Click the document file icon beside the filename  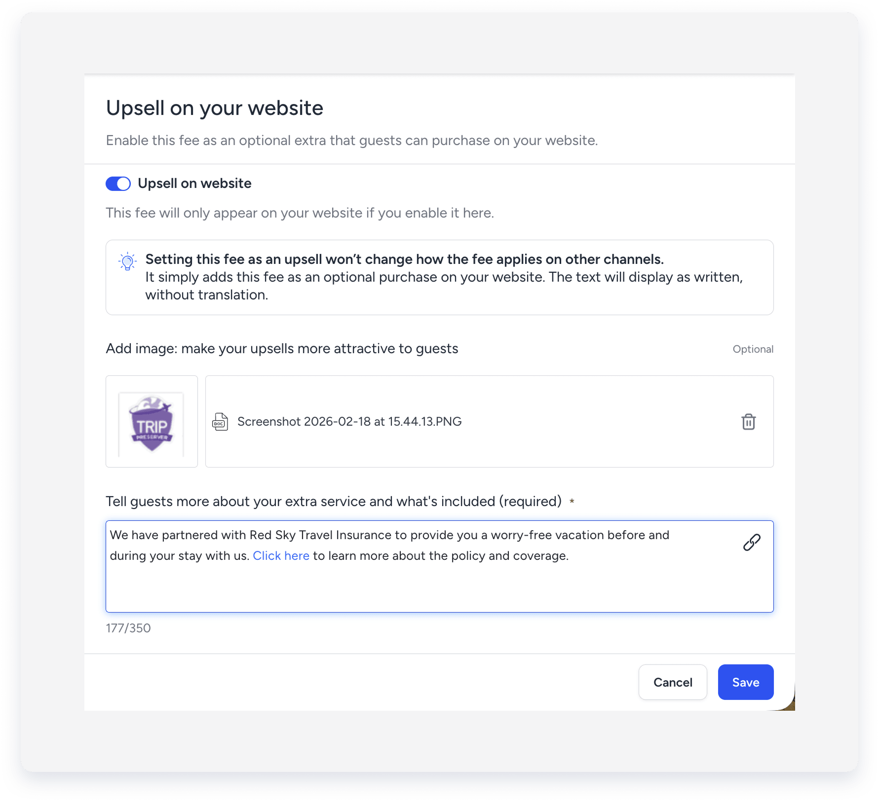pyautogui.click(x=220, y=422)
